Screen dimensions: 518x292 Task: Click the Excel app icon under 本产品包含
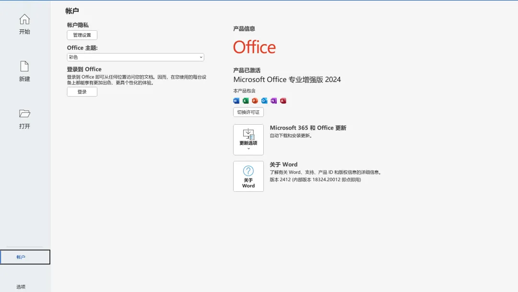246,101
